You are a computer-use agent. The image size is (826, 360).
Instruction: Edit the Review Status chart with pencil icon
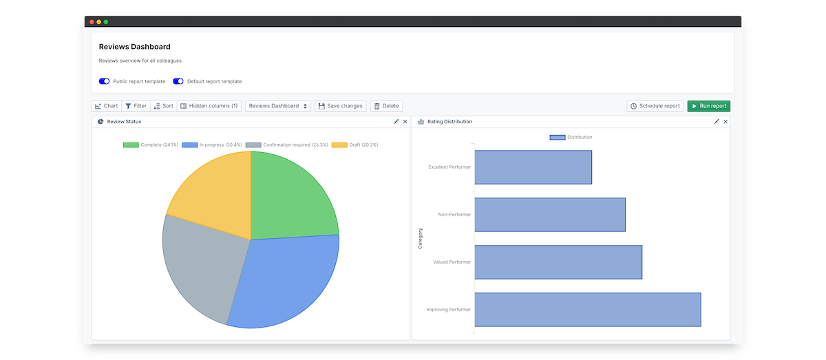tap(396, 121)
